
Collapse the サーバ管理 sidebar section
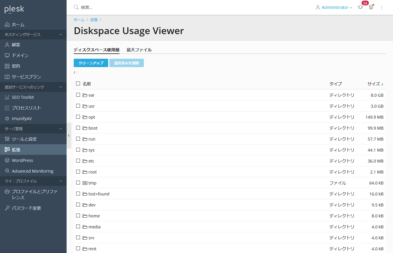tap(61, 129)
